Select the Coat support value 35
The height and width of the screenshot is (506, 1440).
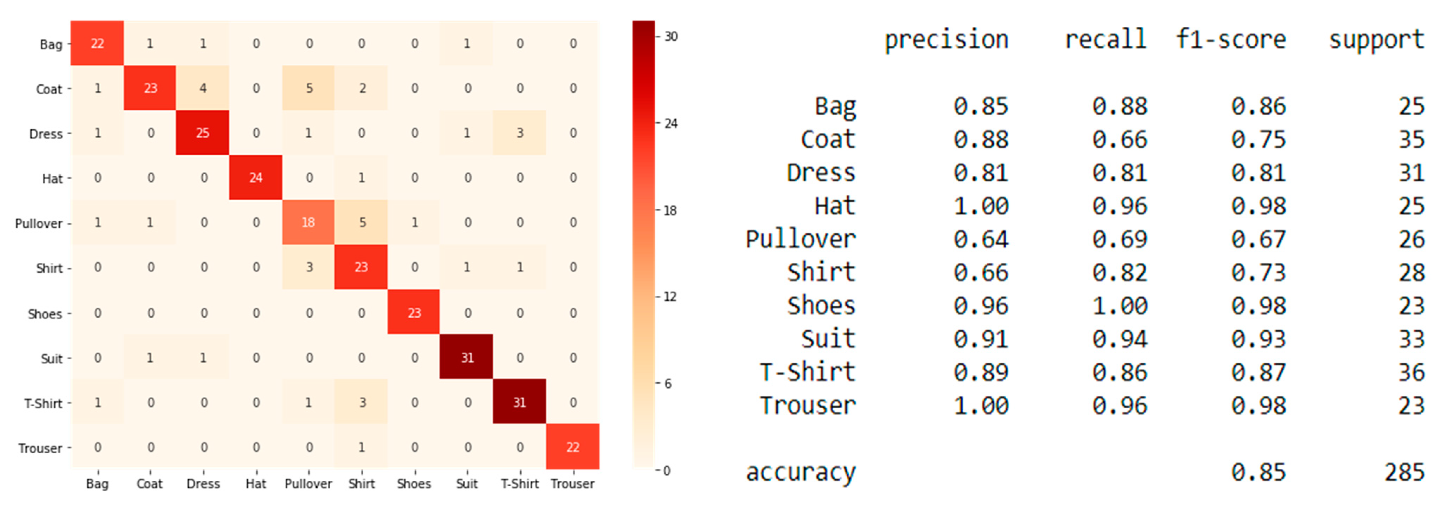pyautogui.click(x=1411, y=140)
